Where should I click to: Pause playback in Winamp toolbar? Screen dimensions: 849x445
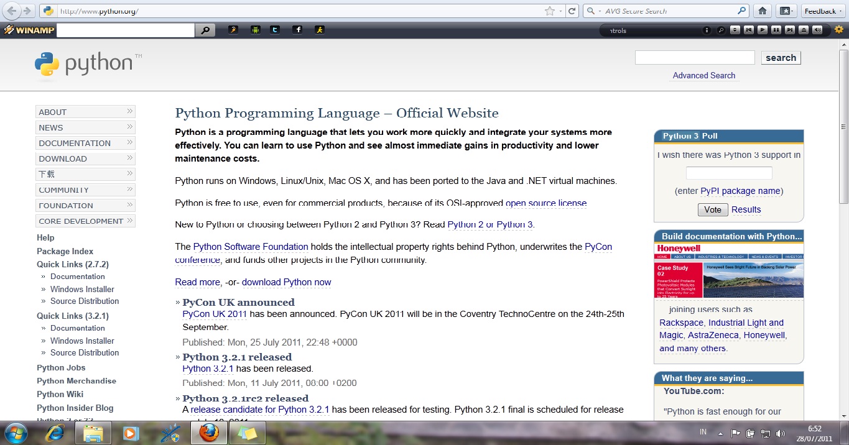776,30
